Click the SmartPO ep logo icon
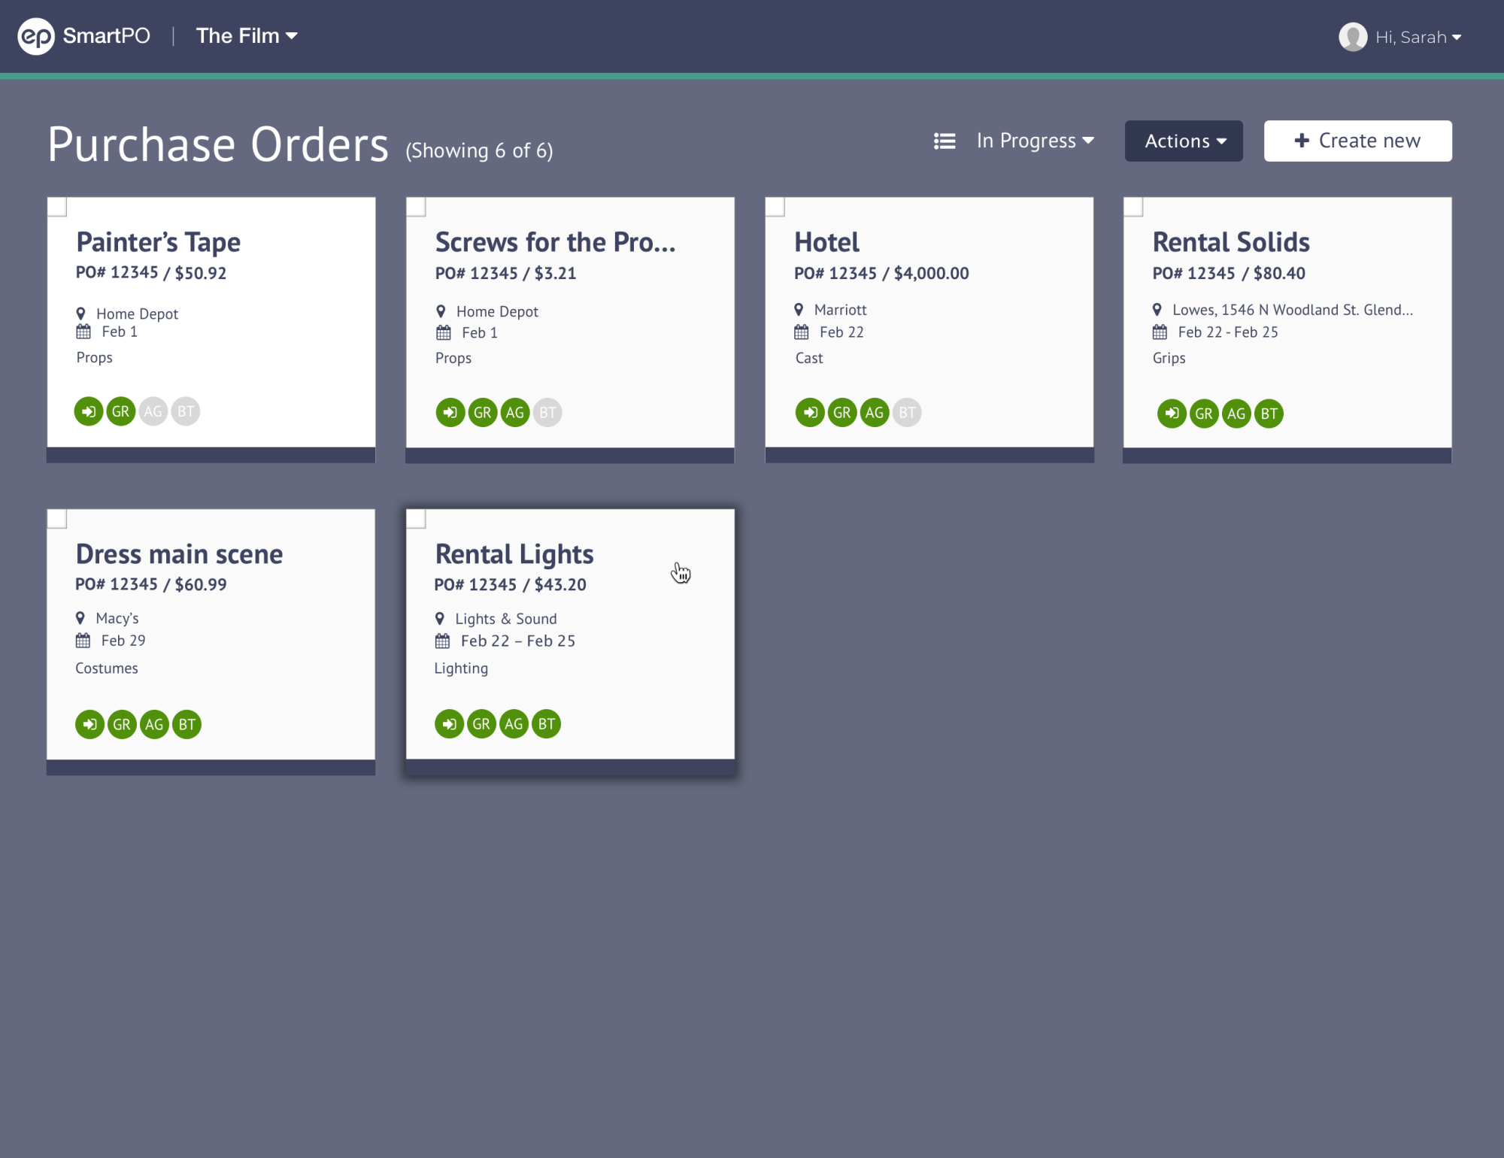This screenshot has width=1504, height=1158. click(x=36, y=36)
